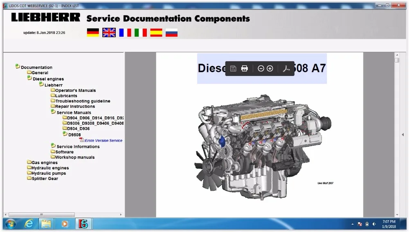409x232 pixels.
Task: Open D904_D906_D914_D916 folder
Action: point(95,118)
